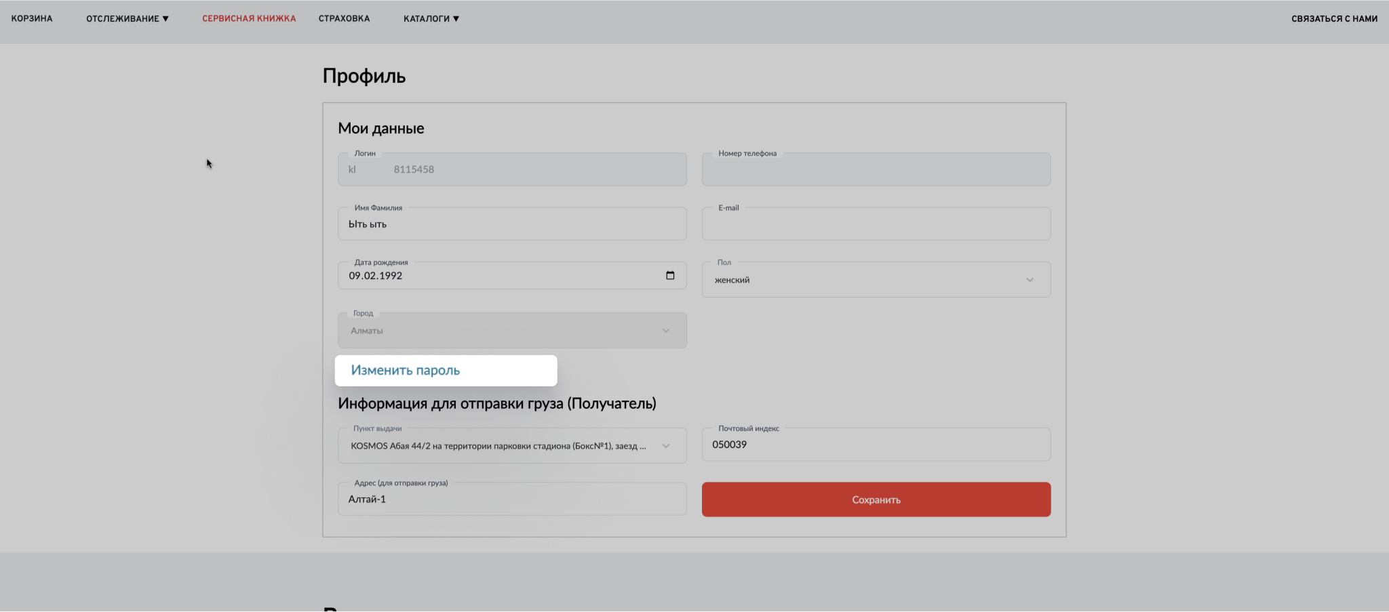Select the СЕРВИСНАЯ КНИЖКА menu item
The image size is (1389, 612).
pyautogui.click(x=248, y=18)
